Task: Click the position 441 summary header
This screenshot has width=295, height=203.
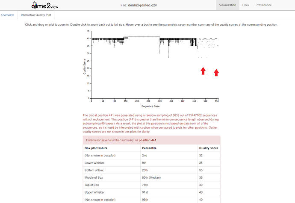Action: [x=151, y=140]
